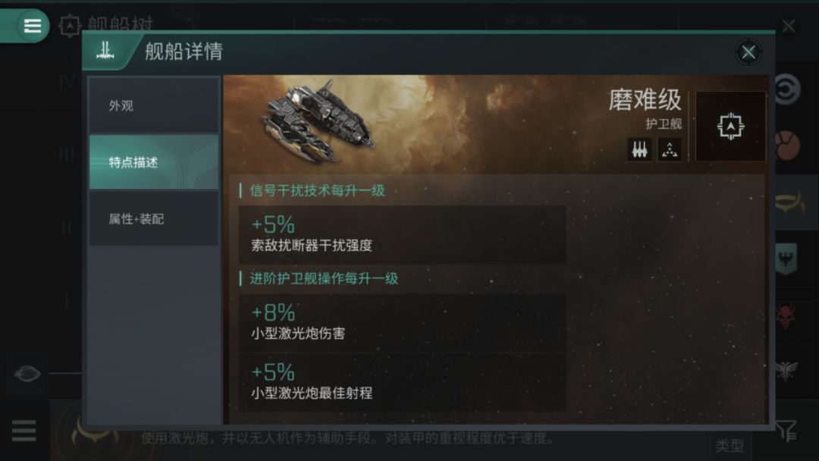Tap the ship tree icon beside 磨难级
The image size is (819, 461).
[x=730, y=127]
